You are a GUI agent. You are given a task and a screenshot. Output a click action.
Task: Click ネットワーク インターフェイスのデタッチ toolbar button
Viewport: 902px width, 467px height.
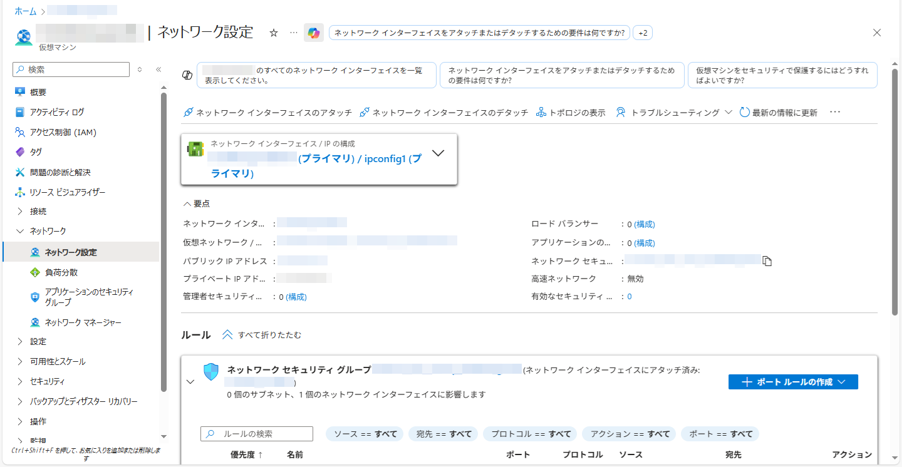point(443,113)
